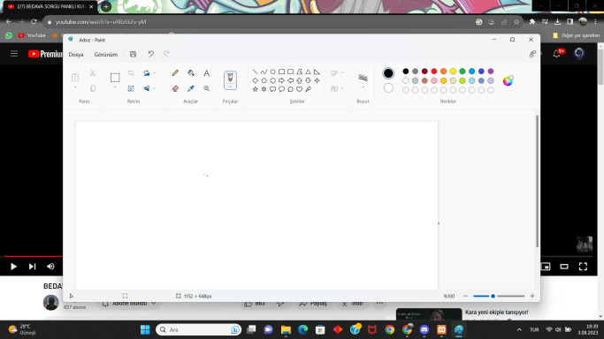Click the Windows Start button
604x339 pixels.
pyautogui.click(x=145, y=330)
